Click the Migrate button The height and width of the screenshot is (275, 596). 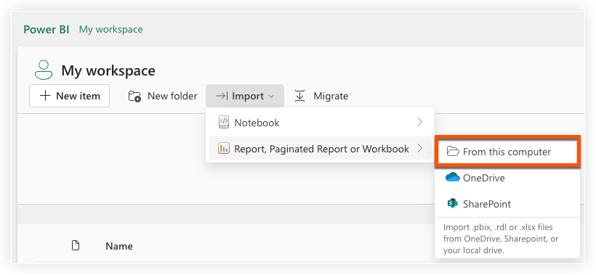tap(321, 96)
